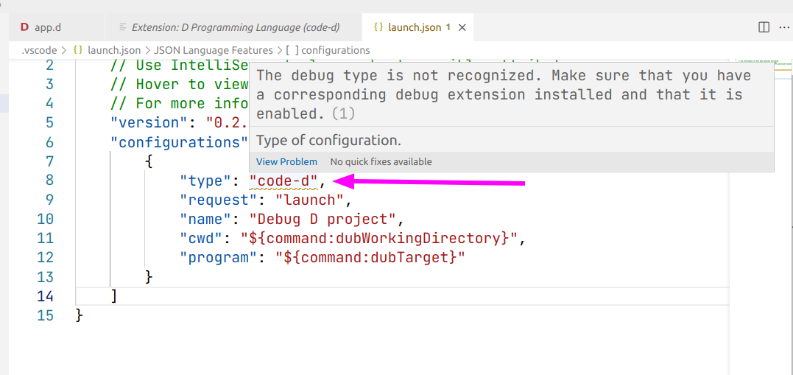Open the JSON Language Features breadcrumb
Image resolution: width=793 pixels, height=375 pixels.
[x=212, y=50]
